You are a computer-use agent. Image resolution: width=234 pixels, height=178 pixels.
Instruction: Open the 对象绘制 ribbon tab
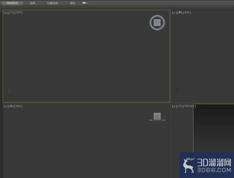[x=52, y=3]
